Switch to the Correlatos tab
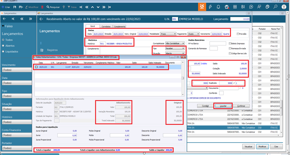Viewport: 290px width, 155px height. pos(106,26)
